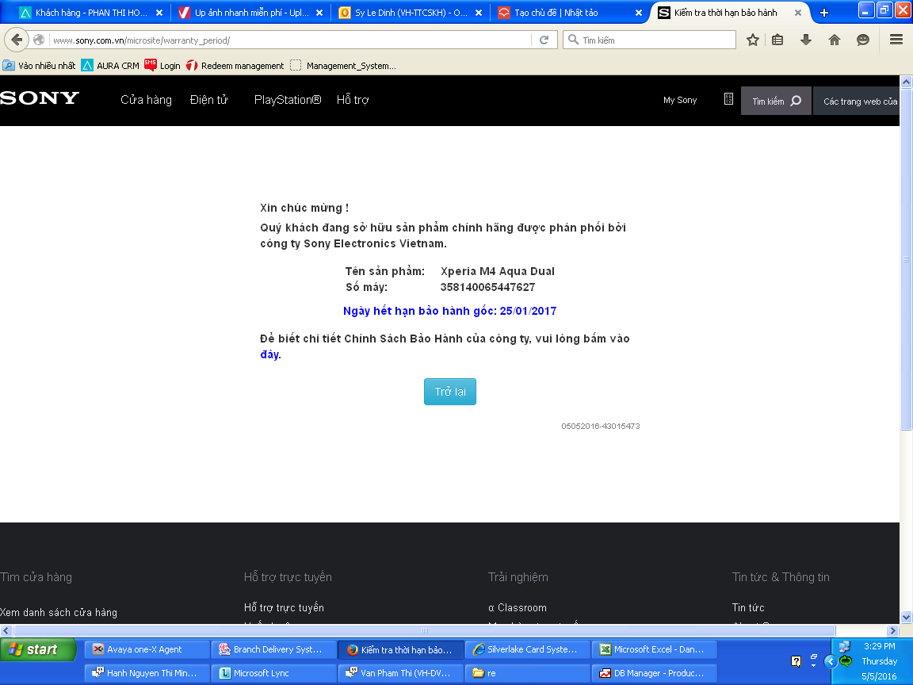Open Management_System bookmark
This screenshot has width=913, height=685.
tap(343, 66)
